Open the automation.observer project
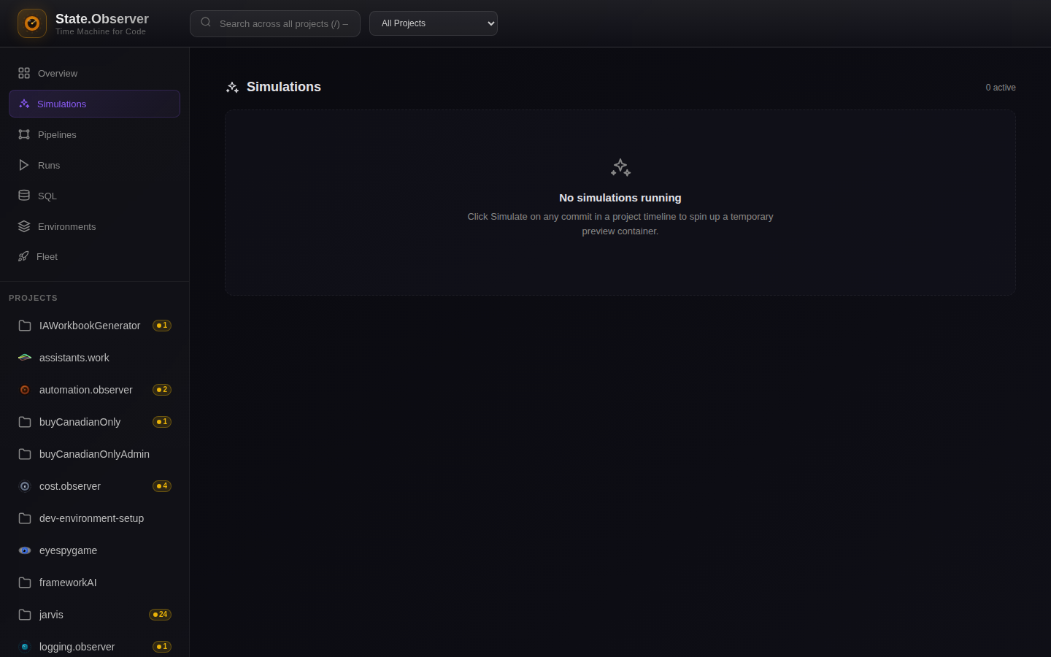The image size is (1051, 657). 94,390
